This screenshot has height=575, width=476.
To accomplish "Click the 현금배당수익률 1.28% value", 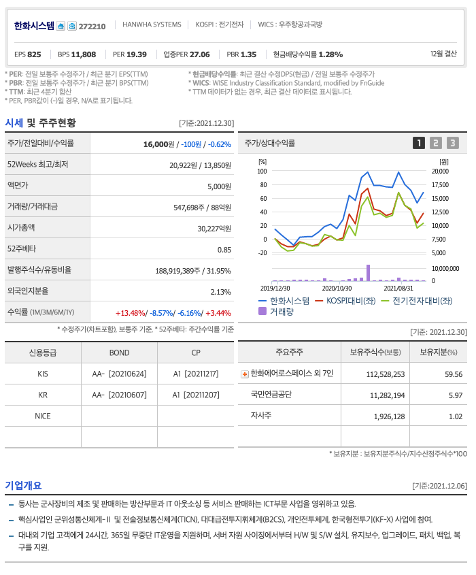I will point(308,54).
